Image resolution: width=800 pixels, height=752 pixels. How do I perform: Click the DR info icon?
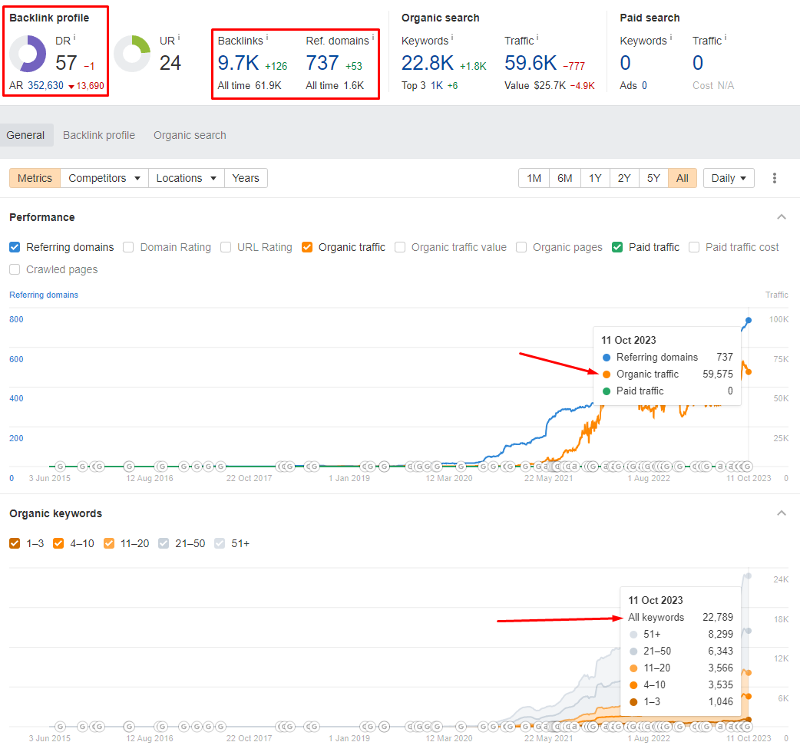click(74, 38)
